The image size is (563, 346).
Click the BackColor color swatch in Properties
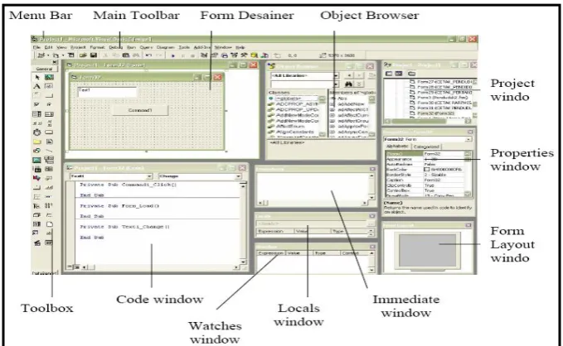(x=426, y=169)
